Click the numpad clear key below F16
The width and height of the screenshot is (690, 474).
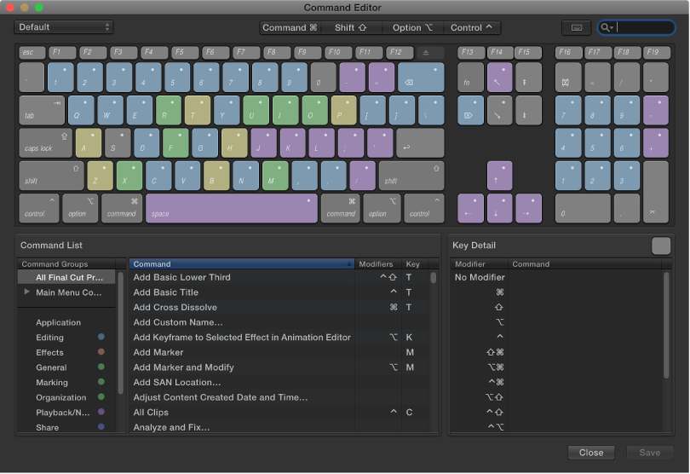pyautogui.click(x=567, y=77)
